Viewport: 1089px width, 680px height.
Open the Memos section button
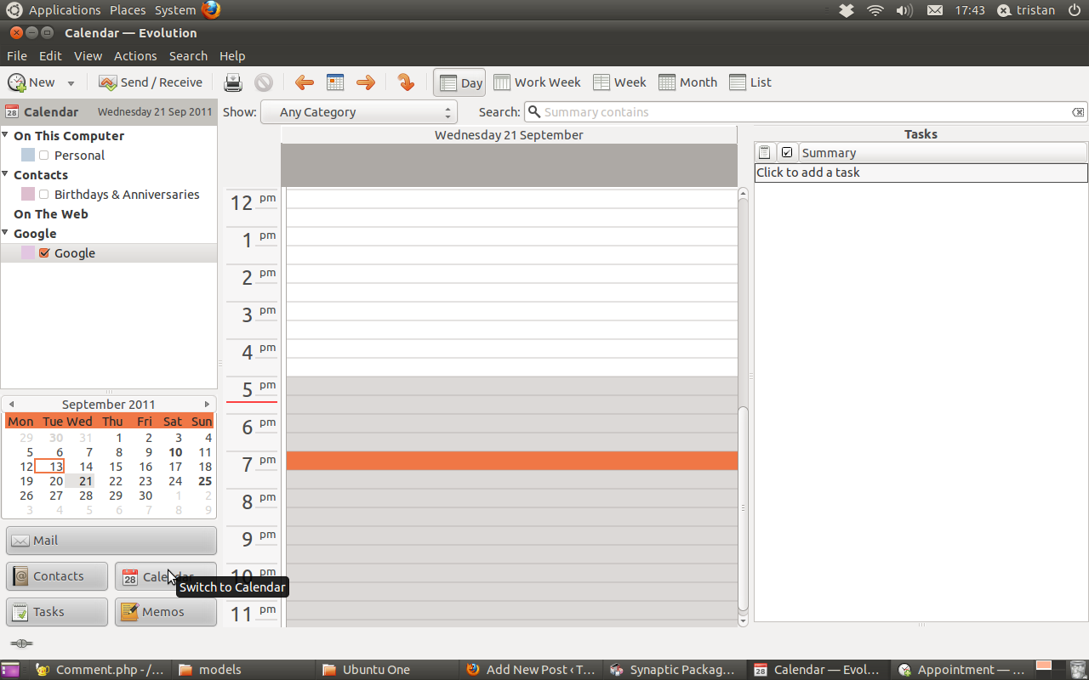(x=165, y=612)
